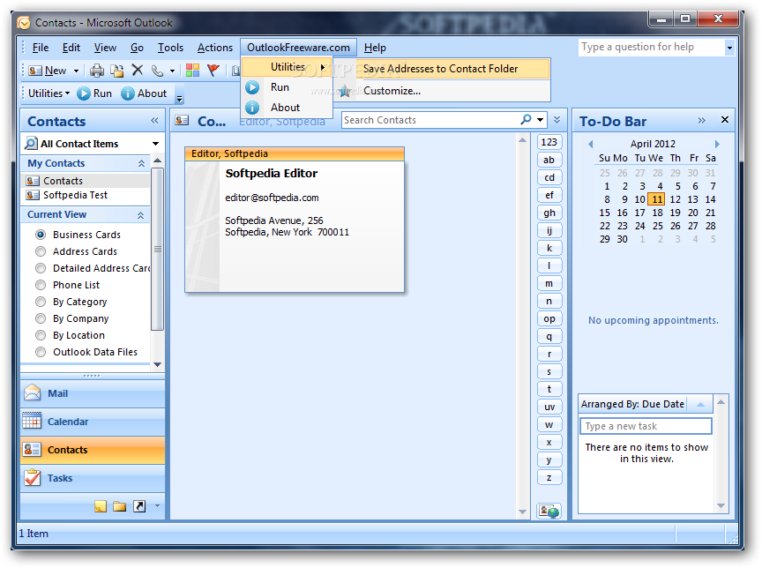This screenshot has height=568, width=762.
Task: Click the New contact toolbar button
Action: point(47,71)
